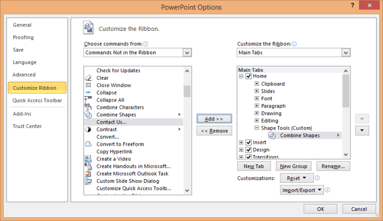
Task: Click the Close Window command icon
Action: pos(88,85)
